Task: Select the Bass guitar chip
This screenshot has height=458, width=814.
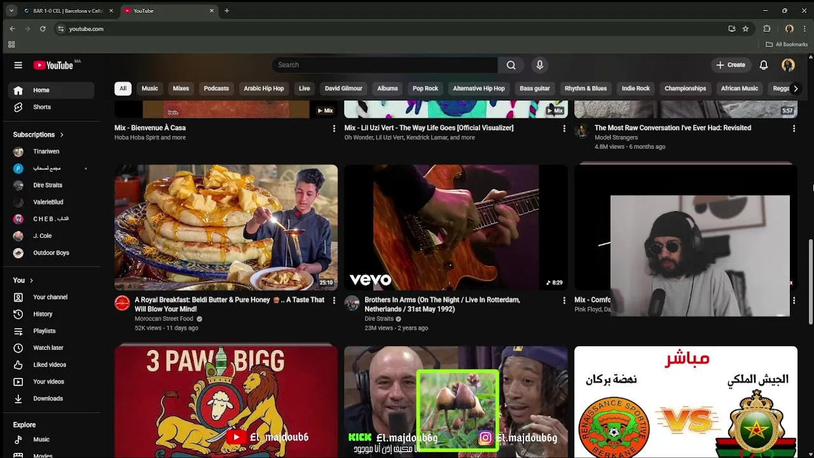Action: [x=535, y=88]
